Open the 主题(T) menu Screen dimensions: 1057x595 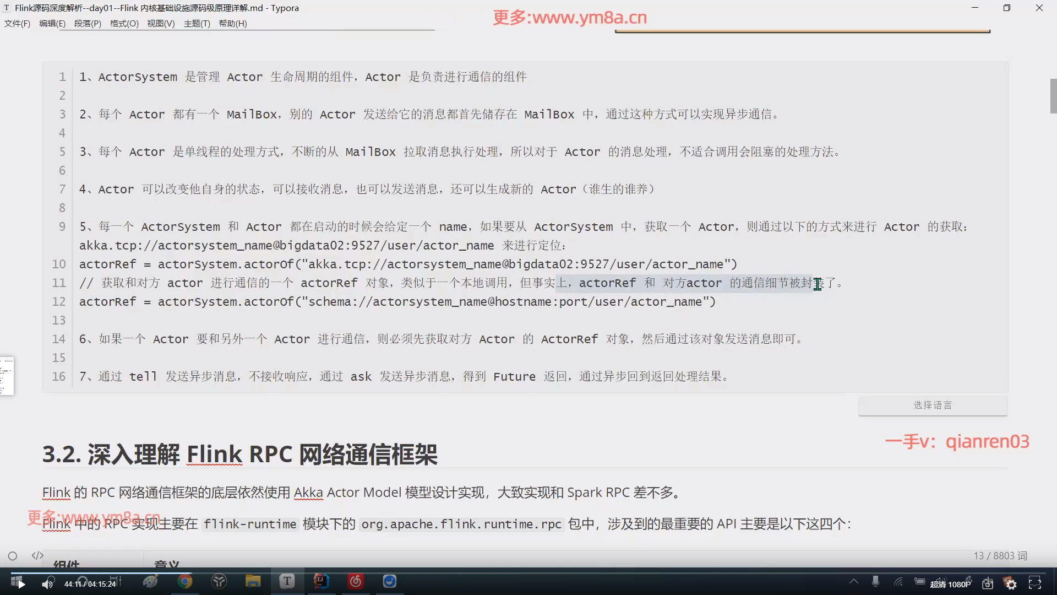197,24
